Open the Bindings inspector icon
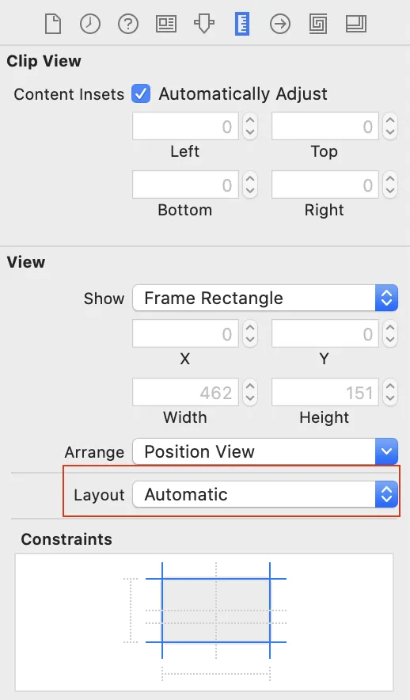410x700 pixels. pos(318,24)
